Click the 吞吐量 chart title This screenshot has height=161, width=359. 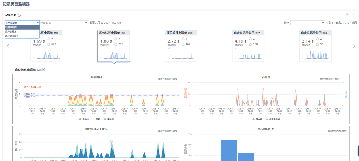pyautogui.click(x=266, y=77)
